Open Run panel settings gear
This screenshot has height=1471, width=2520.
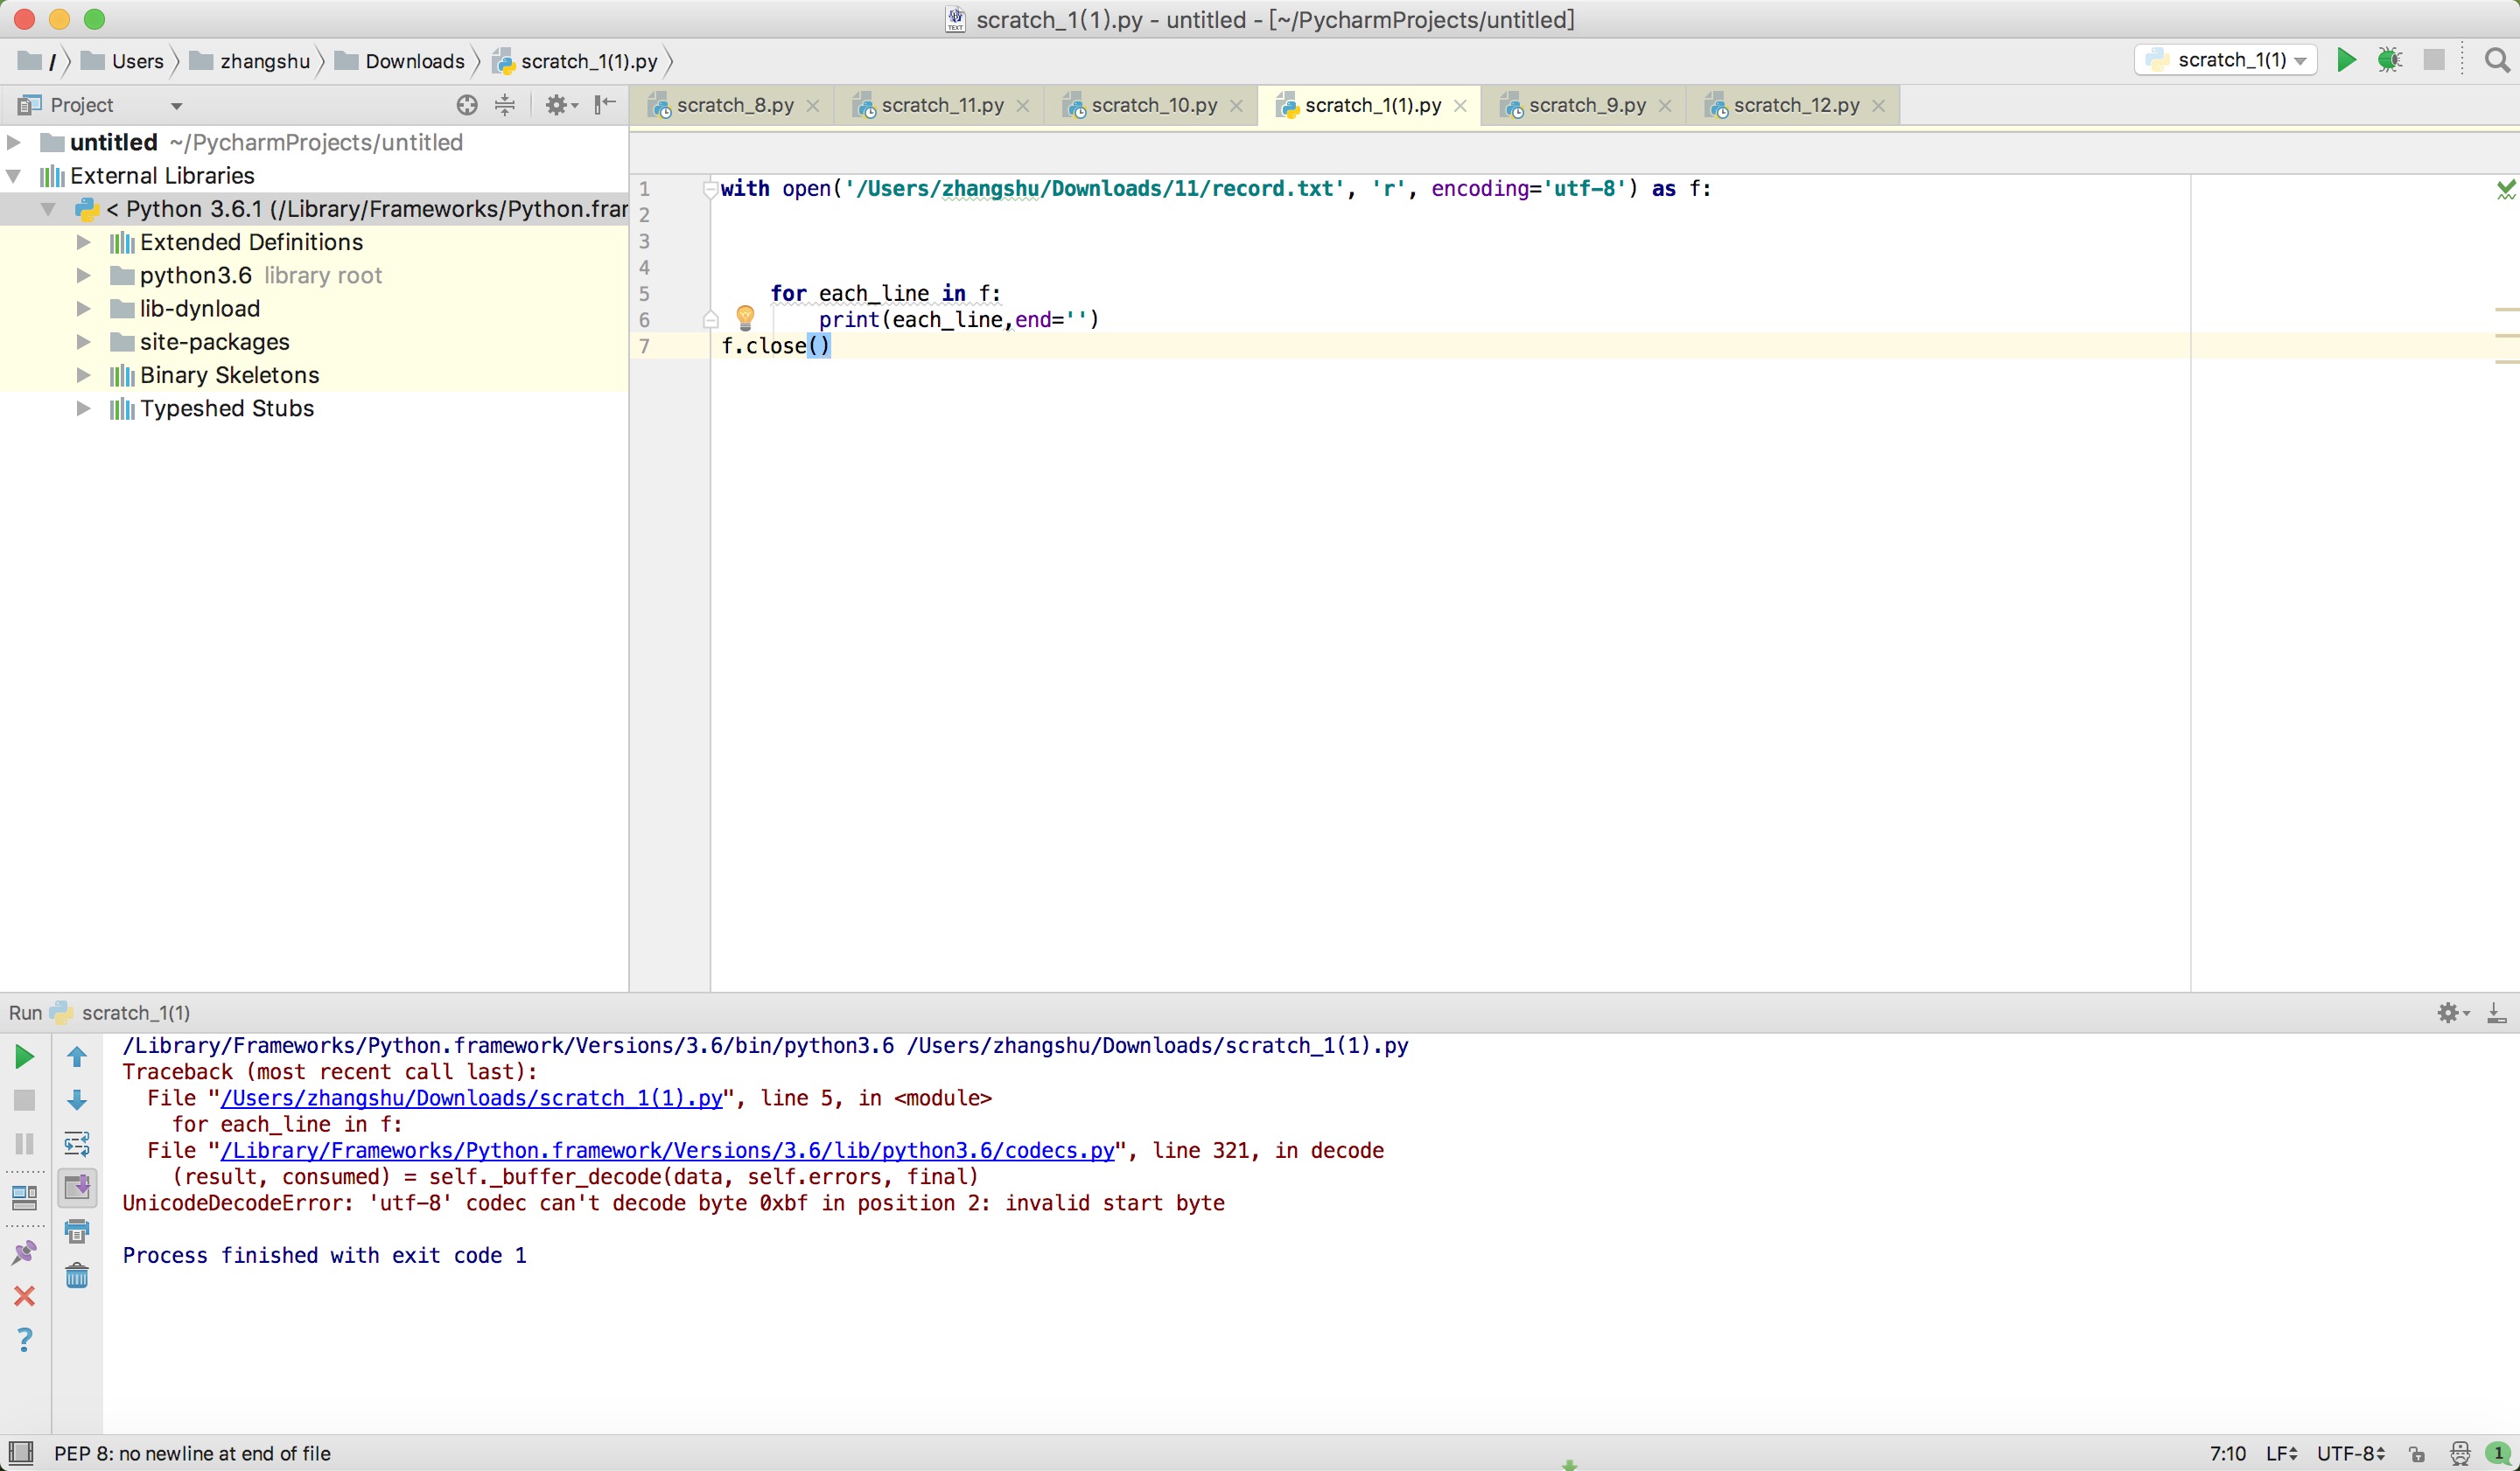2452,1014
